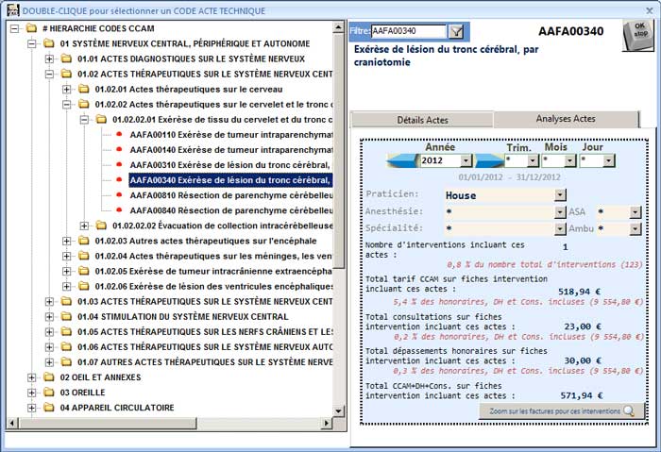This screenshot has width=661, height=452.
Task: Click the date range 01/01/2012 - 31/12/2012
Action: tap(509, 176)
